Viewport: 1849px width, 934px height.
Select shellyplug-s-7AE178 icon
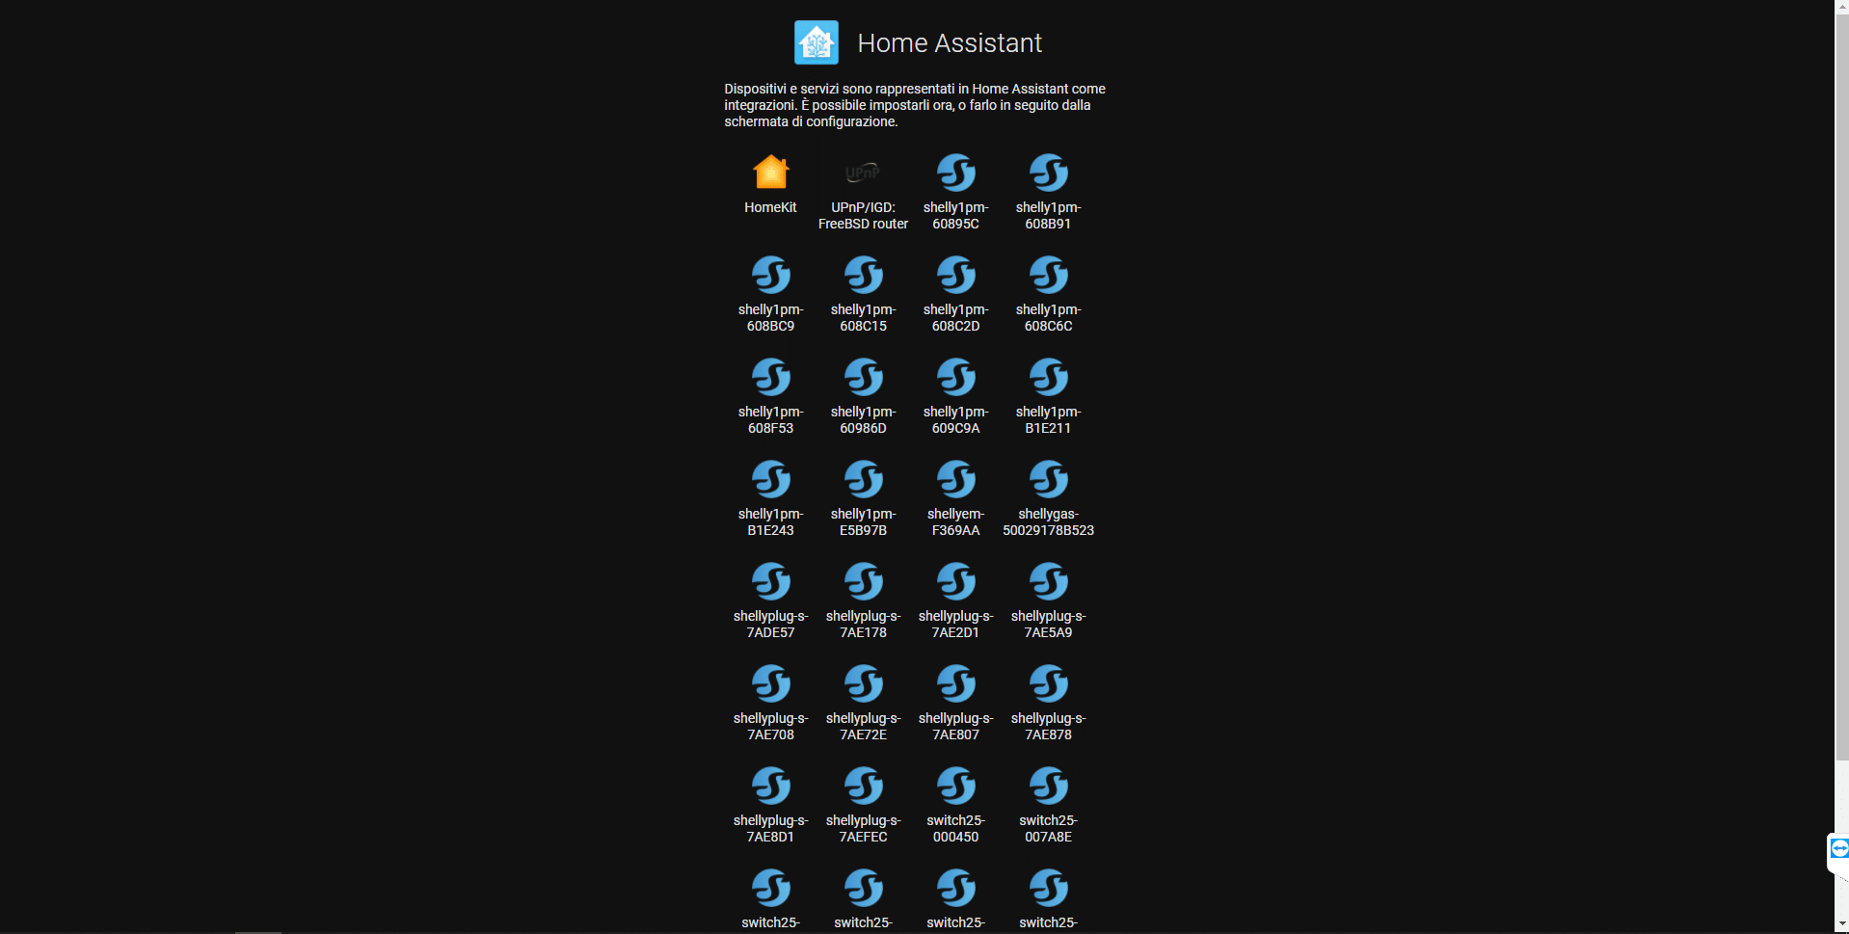click(863, 581)
